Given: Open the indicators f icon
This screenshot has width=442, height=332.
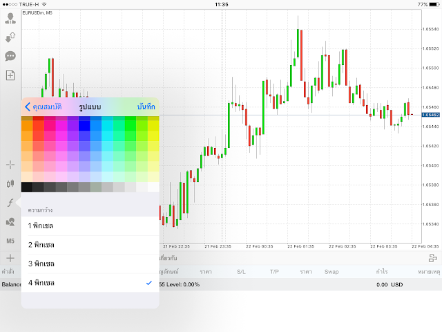Looking at the screenshot, I should pos(10,203).
